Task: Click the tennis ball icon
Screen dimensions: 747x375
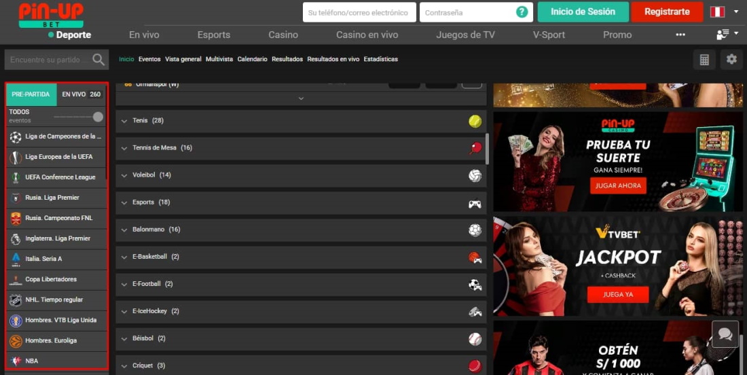Action: point(475,122)
